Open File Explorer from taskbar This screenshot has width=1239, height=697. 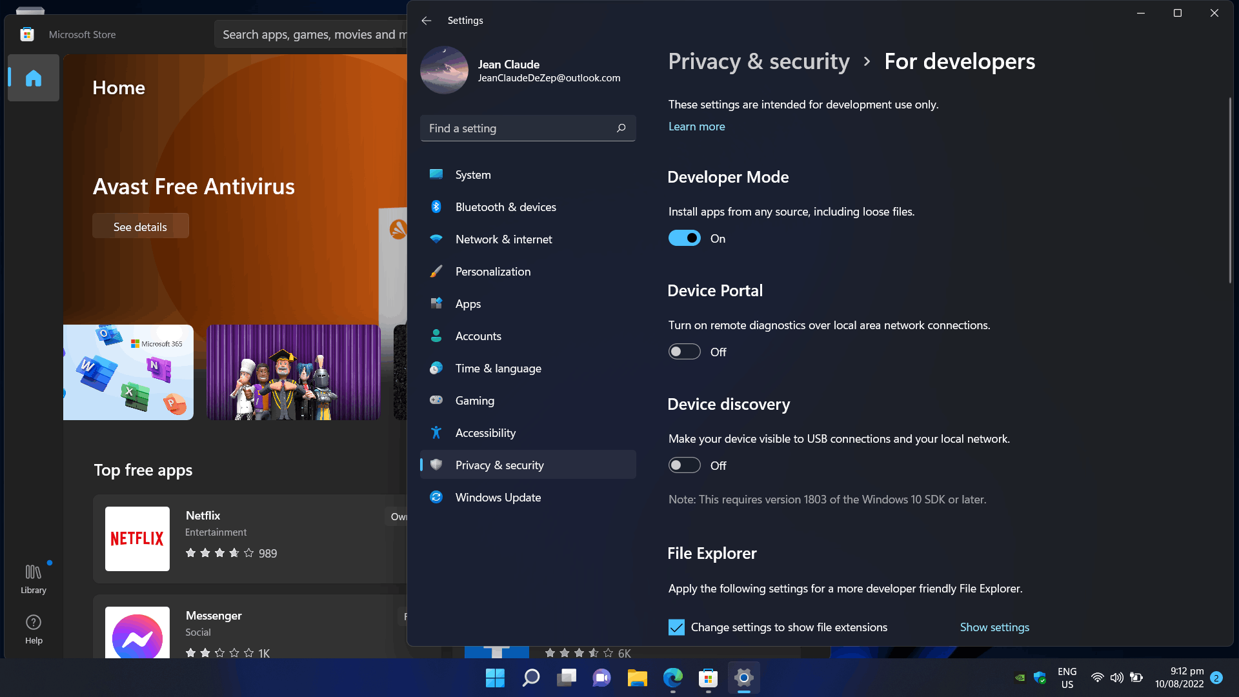point(637,678)
